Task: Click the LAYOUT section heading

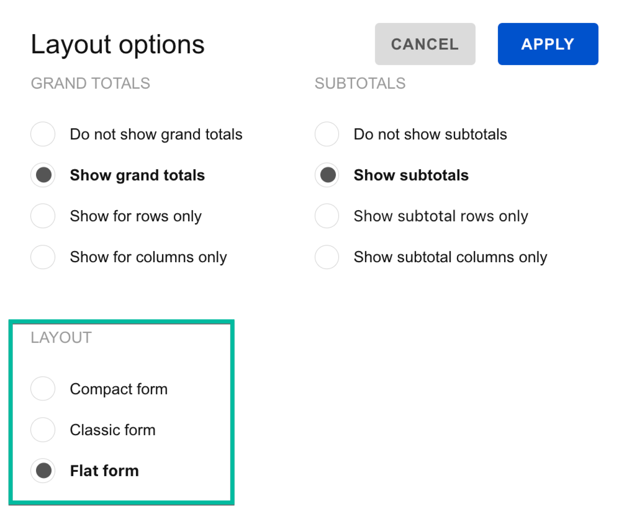Action: pyautogui.click(x=61, y=338)
